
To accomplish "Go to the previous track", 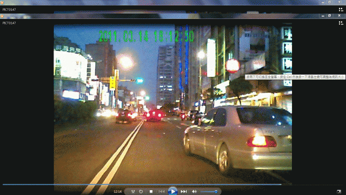I will [162, 191].
